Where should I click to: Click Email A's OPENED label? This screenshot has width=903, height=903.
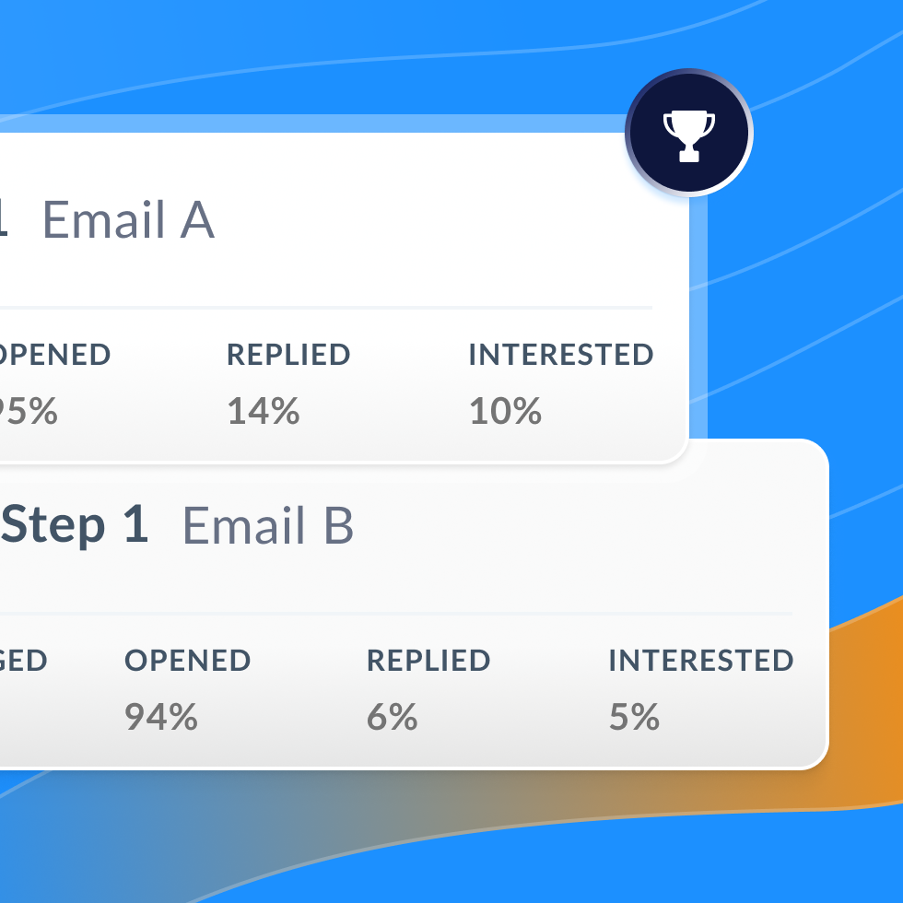tap(54, 355)
